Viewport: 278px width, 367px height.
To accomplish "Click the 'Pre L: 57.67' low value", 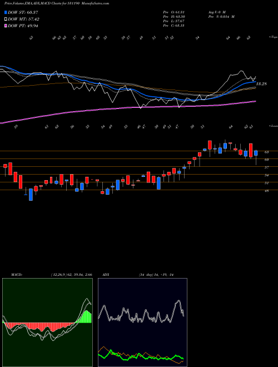I will (x=173, y=21).
